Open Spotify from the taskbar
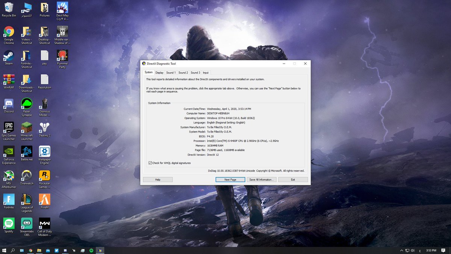 [91, 250]
